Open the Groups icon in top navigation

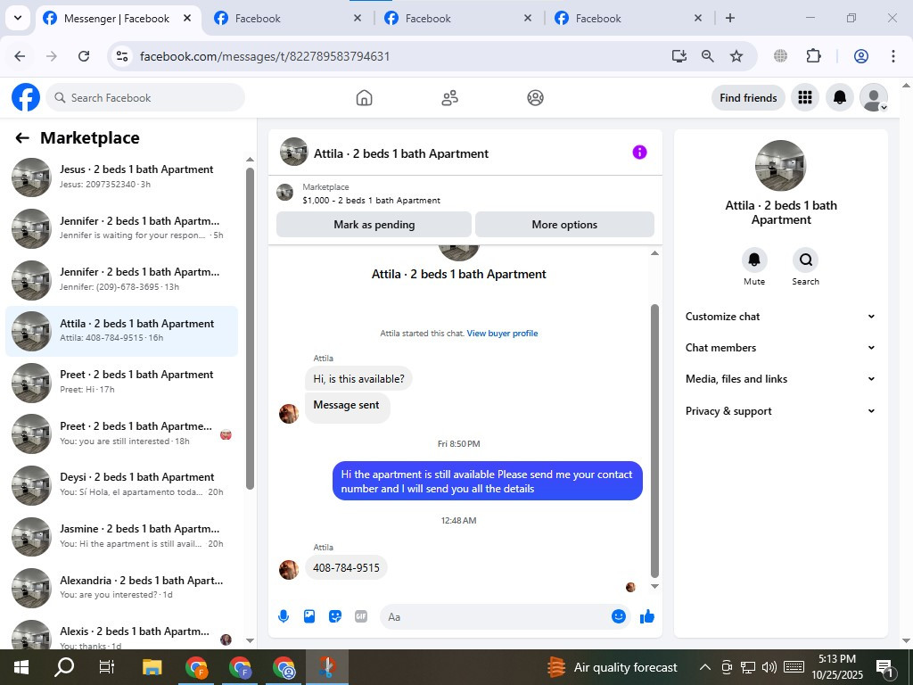coord(535,97)
